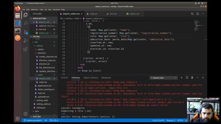Open election_repo.ex in the file tree
This screenshot has height=124, width=221.
tap(47, 60)
